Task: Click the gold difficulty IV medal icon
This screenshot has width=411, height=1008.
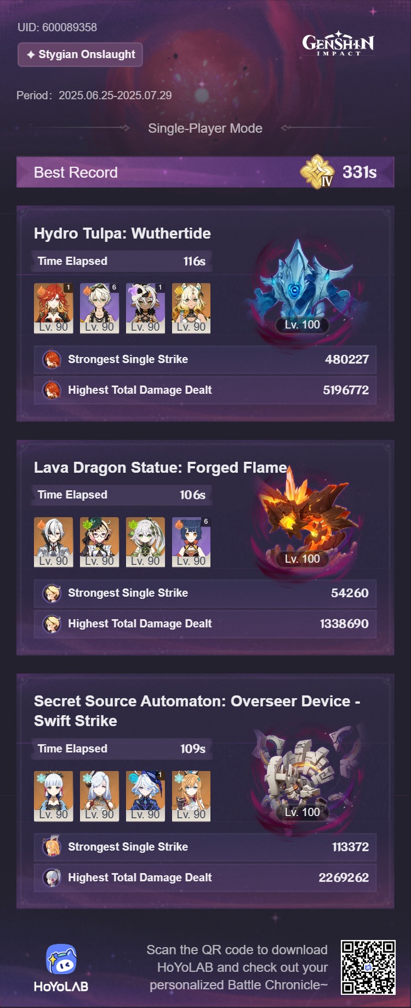Action: (318, 172)
